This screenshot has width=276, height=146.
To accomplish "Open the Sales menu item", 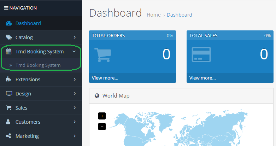I will 41,107.
